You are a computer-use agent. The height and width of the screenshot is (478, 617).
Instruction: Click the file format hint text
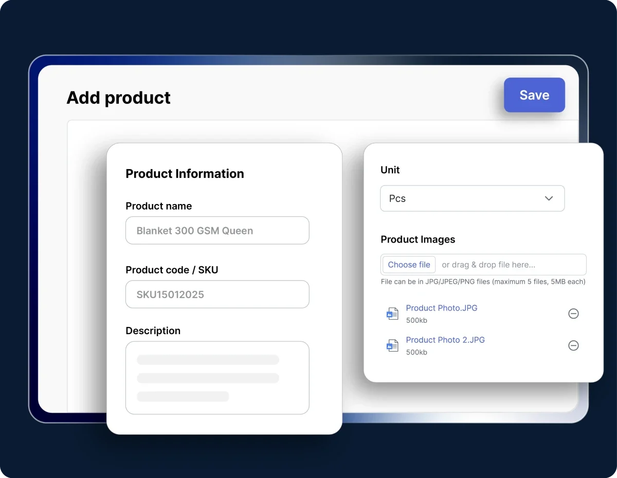[x=483, y=282]
